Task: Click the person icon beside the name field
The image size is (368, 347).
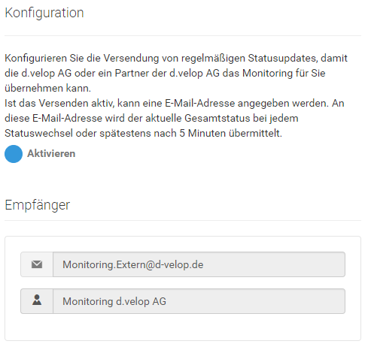Action: click(37, 300)
